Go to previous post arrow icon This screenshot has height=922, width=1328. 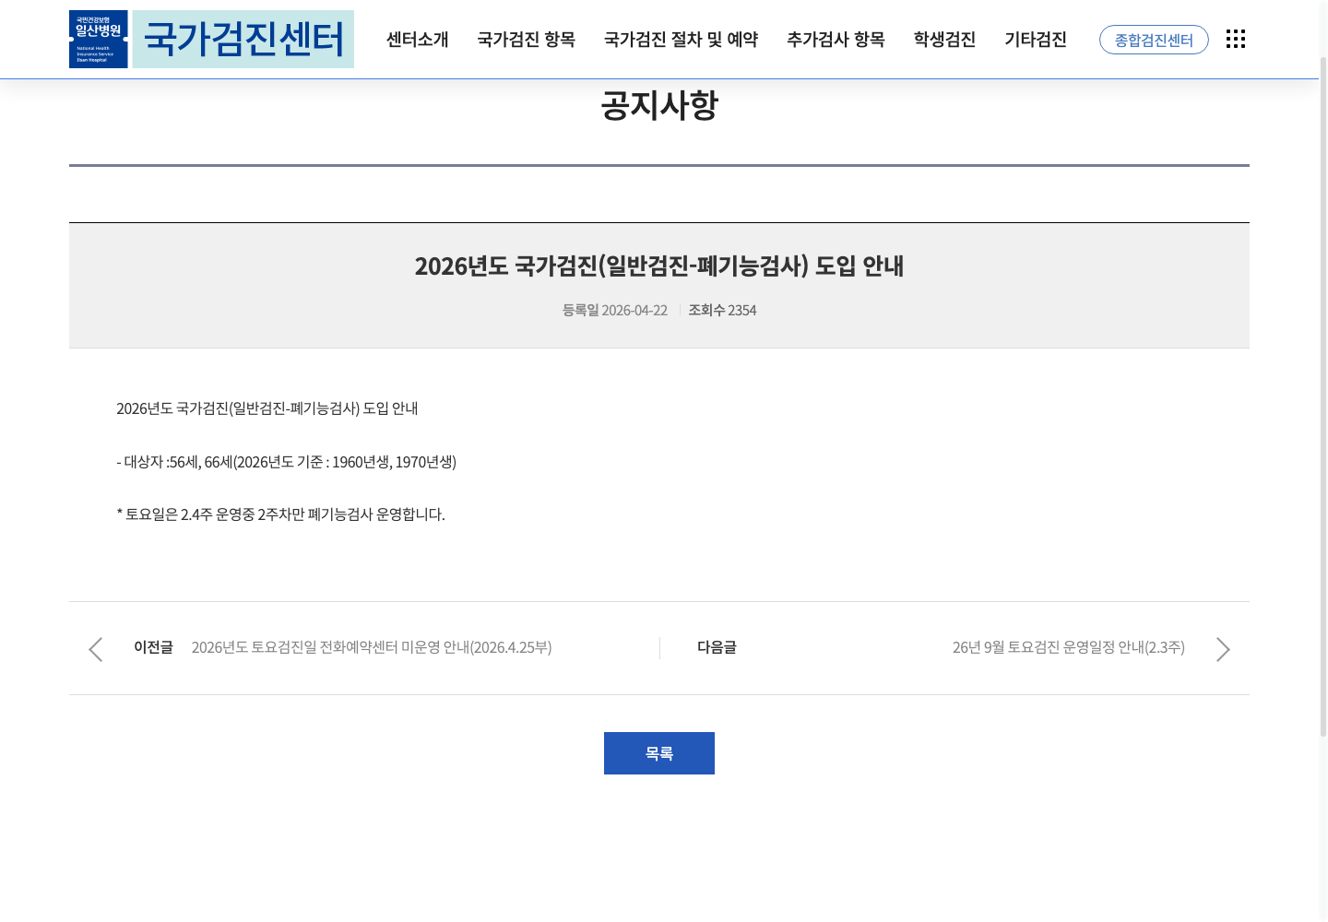95,649
